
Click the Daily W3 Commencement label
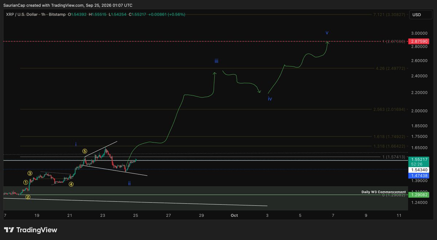tap(383, 192)
